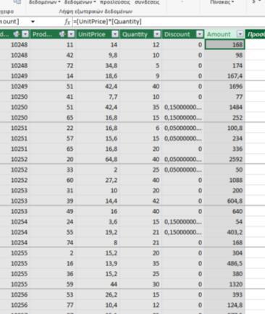Select UnitPrice cell 27,2
Viewport: 265px width, 314px height.
coord(98,180)
